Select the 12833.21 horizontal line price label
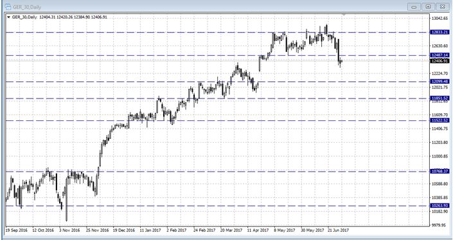The width and height of the screenshot is (453, 240). coord(440,32)
